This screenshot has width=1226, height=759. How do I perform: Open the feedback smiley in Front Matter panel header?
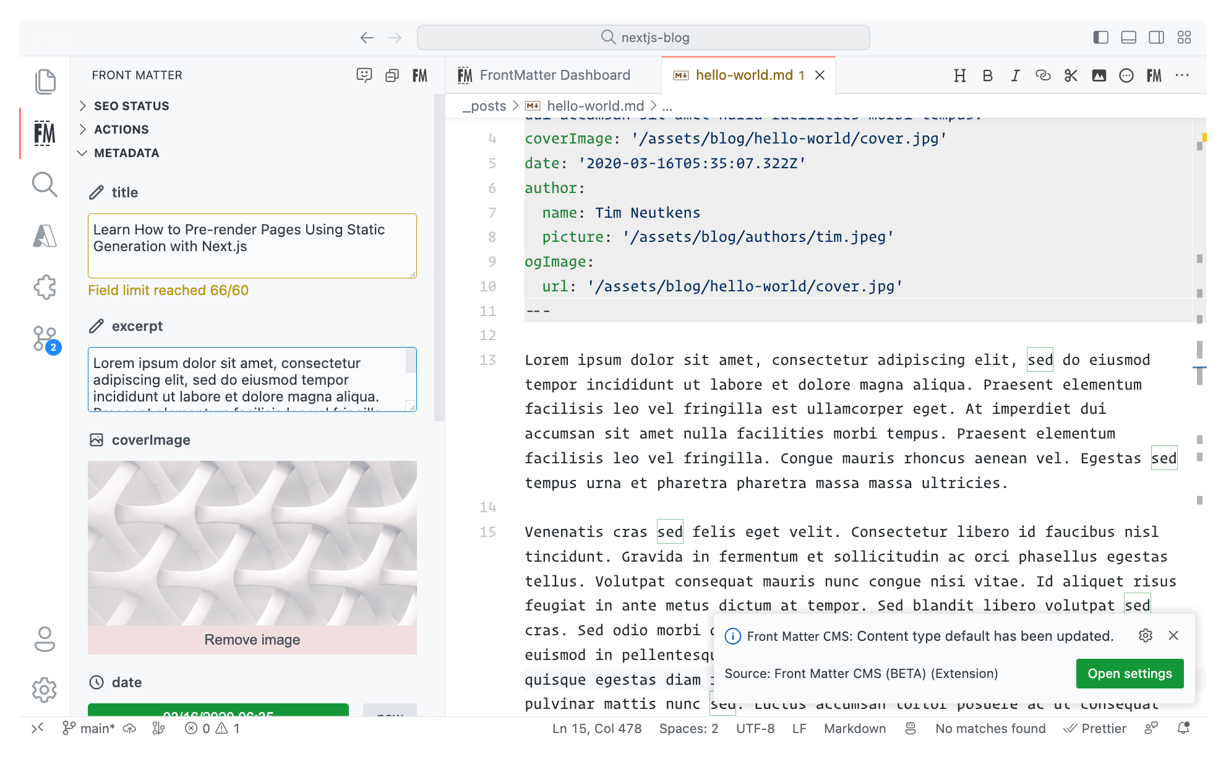point(364,75)
